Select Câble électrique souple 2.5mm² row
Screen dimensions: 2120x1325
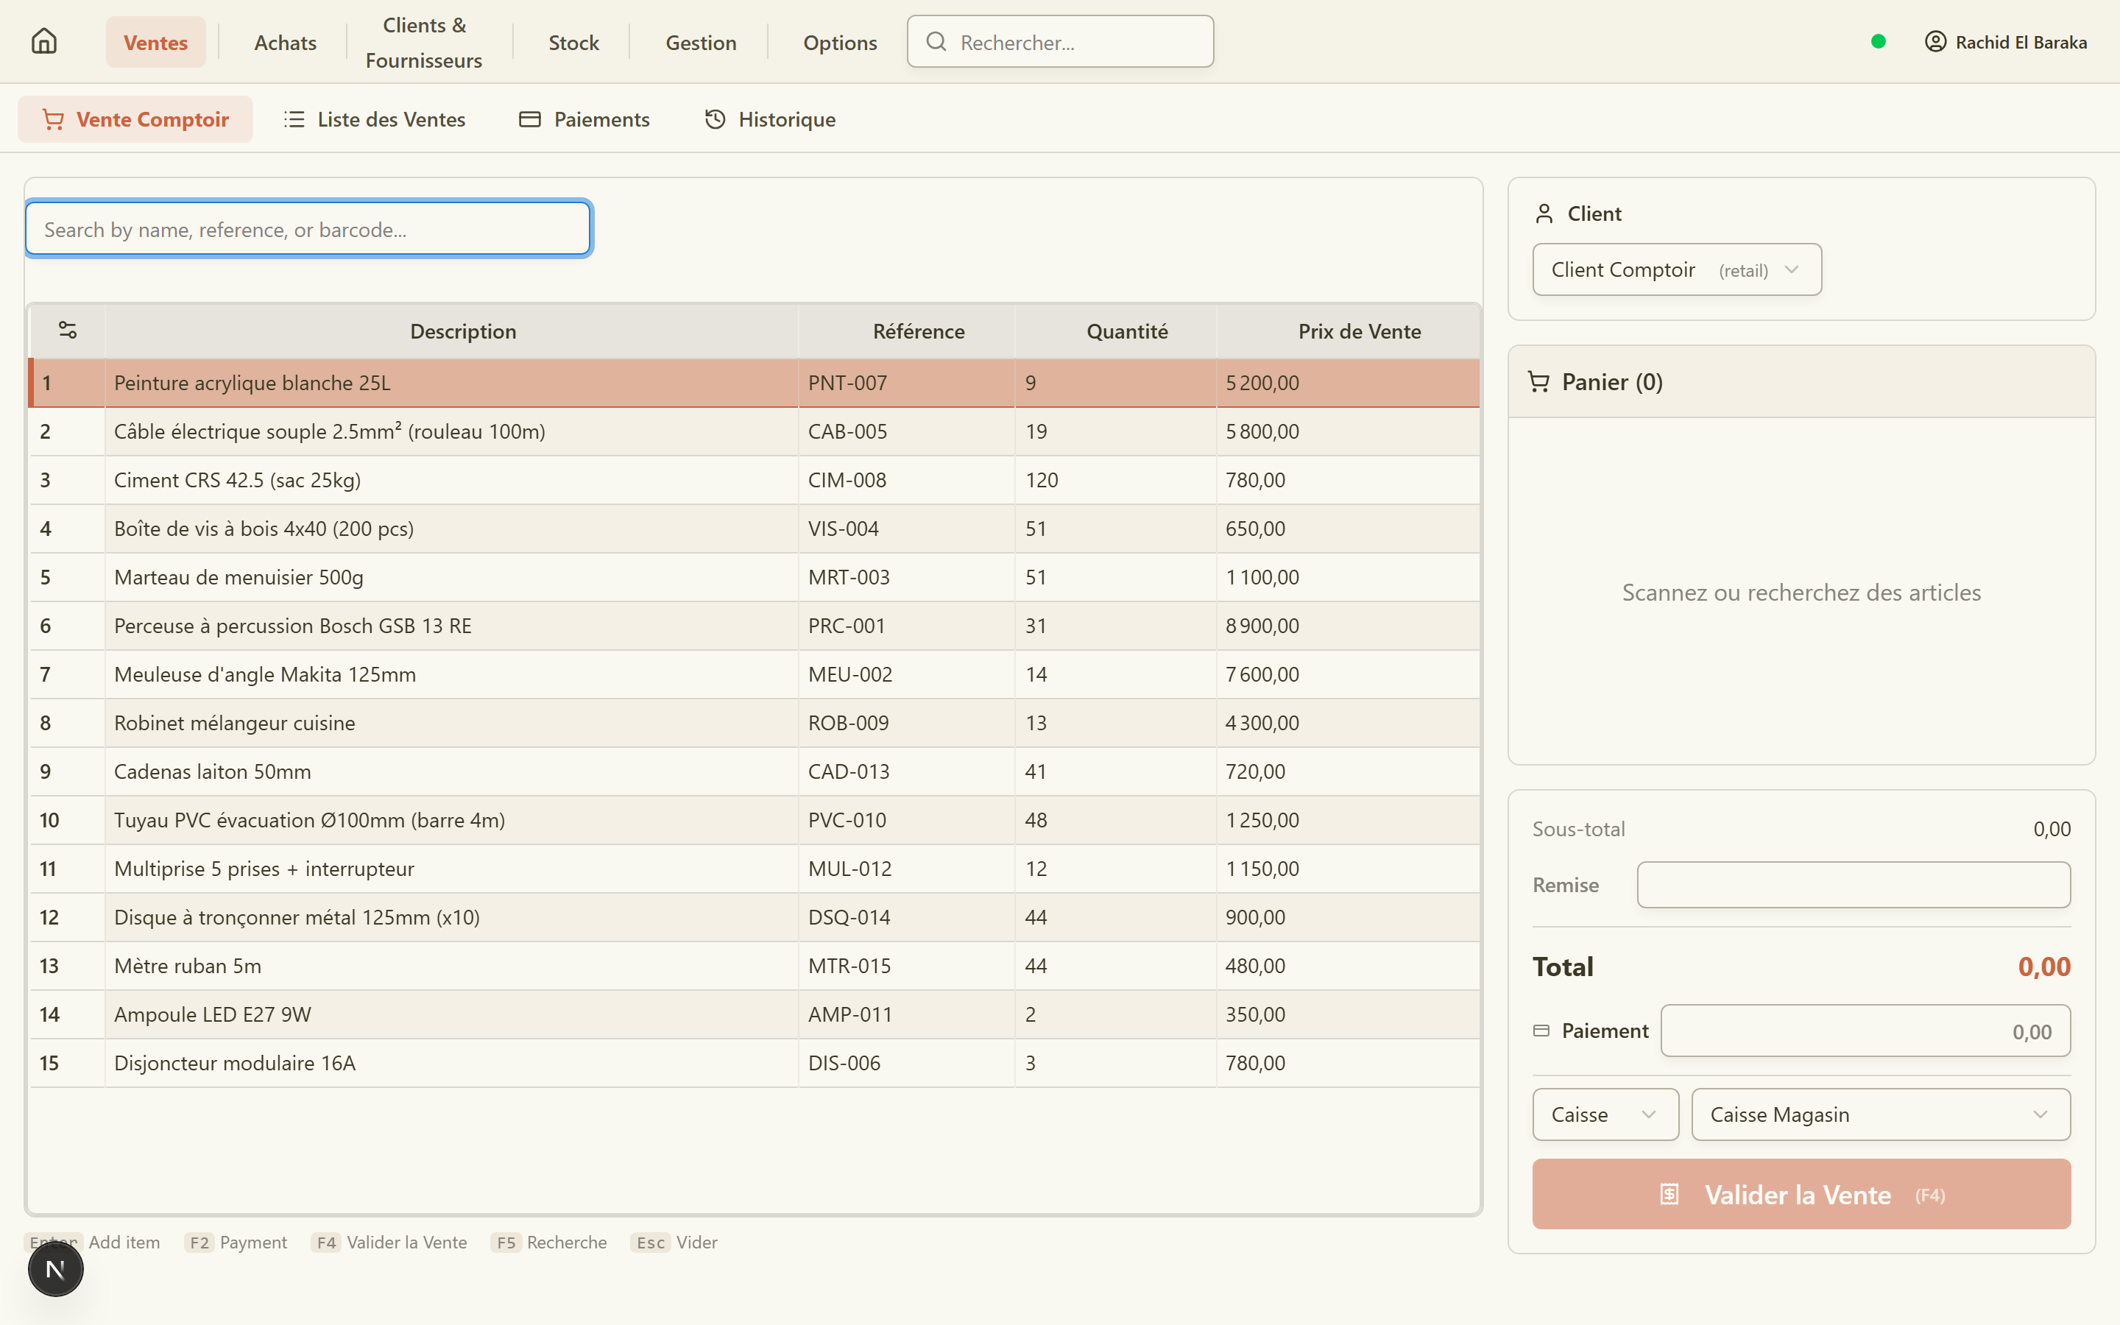[755, 431]
